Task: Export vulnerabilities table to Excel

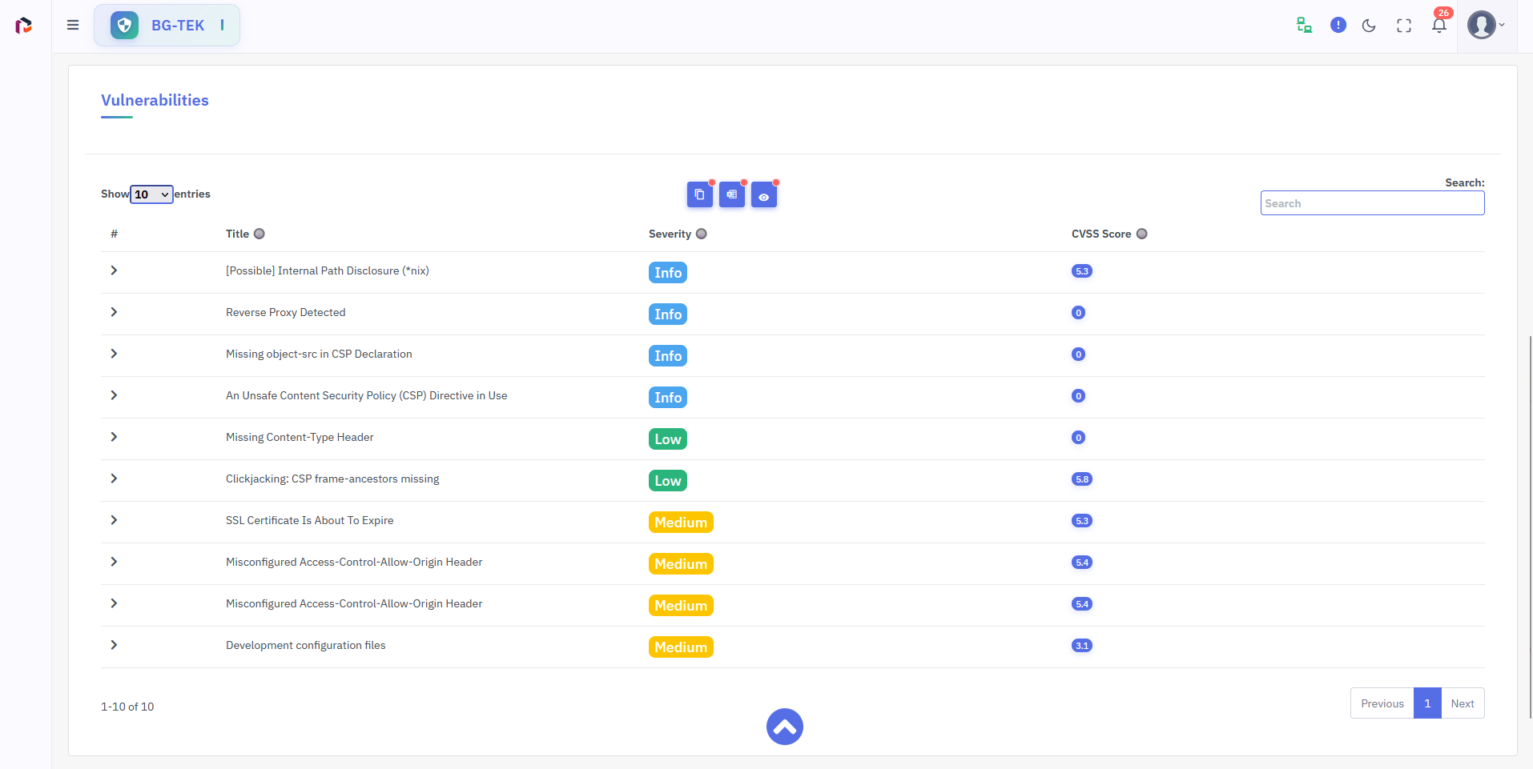Action: (731, 194)
